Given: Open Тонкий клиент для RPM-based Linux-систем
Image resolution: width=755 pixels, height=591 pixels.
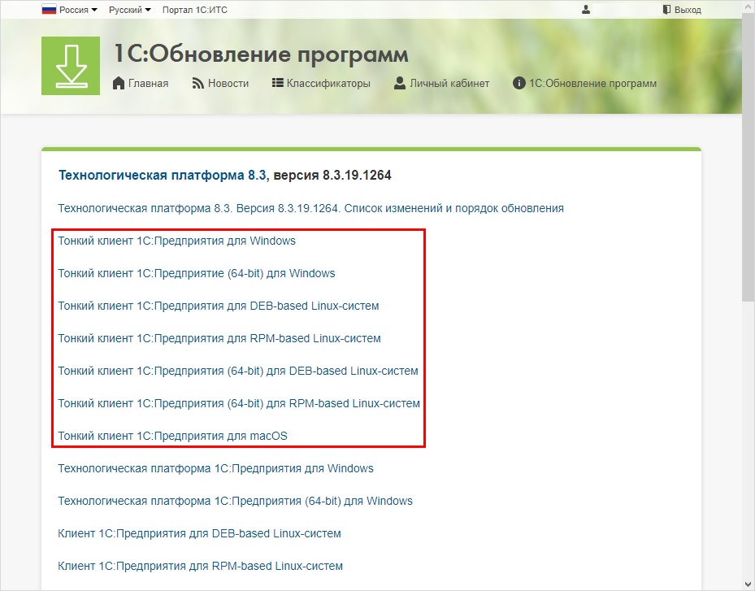Looking at the screenshot, I should [x=219, y=338].
